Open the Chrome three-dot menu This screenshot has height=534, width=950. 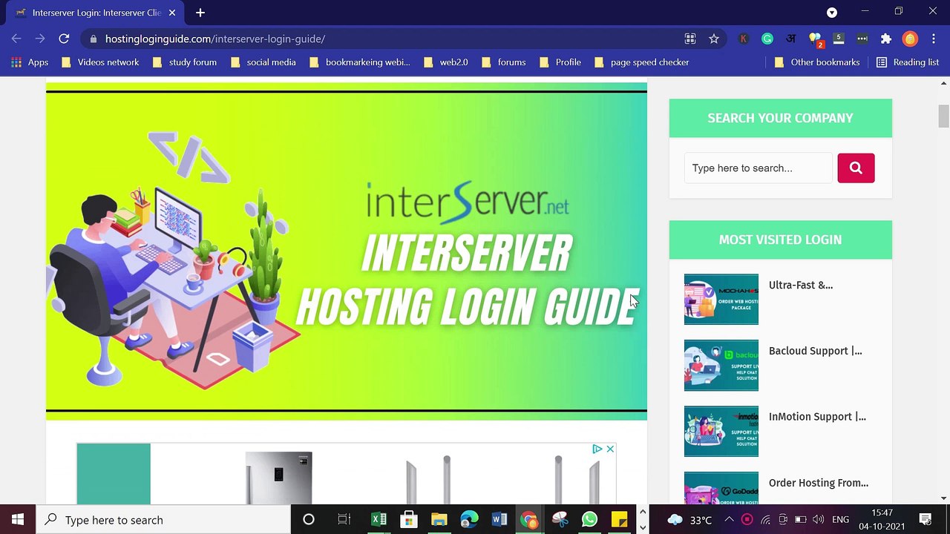click(934, 39)
